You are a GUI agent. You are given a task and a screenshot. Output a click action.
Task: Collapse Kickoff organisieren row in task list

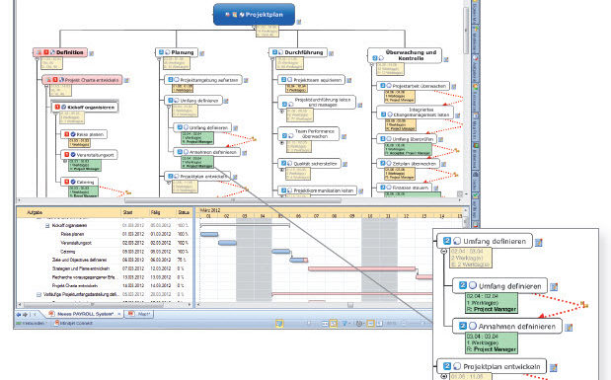pyautogui.click(x=47, y=226)
